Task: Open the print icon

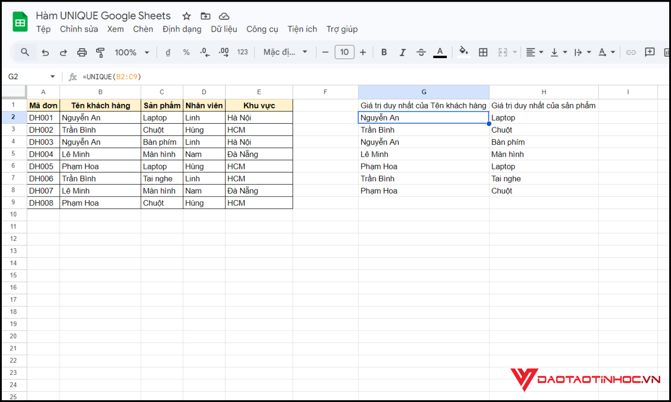Action: pos(82,52)
